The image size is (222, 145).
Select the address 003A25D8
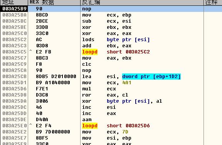point(14,95)
